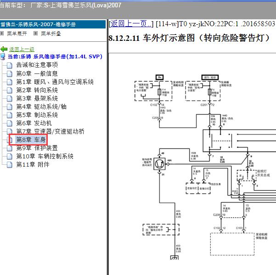Click the 菜单展开 text button
The image size is (276, 275).
(x=17, y=34)
